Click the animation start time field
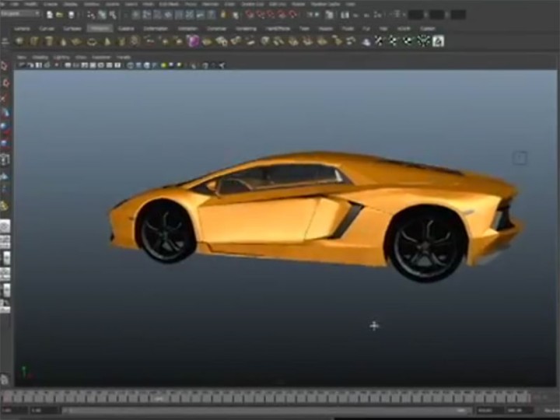Screen dimensions: 560x420 coord(14,411)
